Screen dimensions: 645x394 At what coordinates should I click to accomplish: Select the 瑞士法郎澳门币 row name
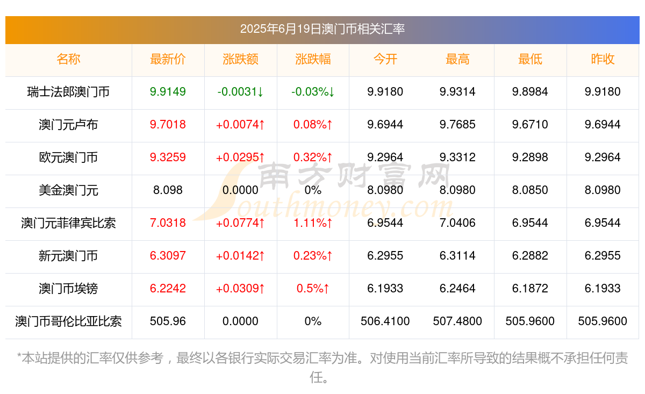pyautogui.click(x=68, y=92)
